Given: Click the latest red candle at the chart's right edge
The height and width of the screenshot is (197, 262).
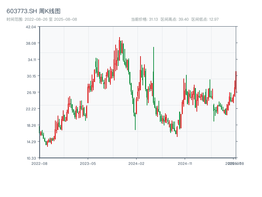Looking at the screenshot, I should [x=236, y=81].
